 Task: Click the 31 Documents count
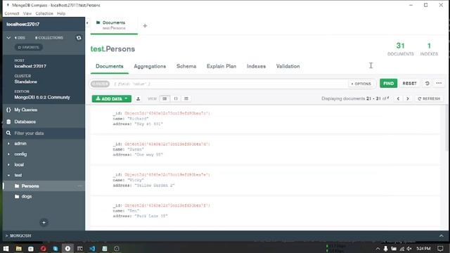point(401,49)
